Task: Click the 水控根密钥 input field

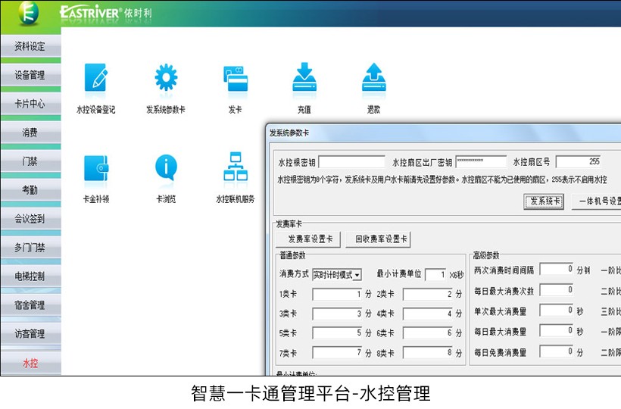Action: (352, 162)
